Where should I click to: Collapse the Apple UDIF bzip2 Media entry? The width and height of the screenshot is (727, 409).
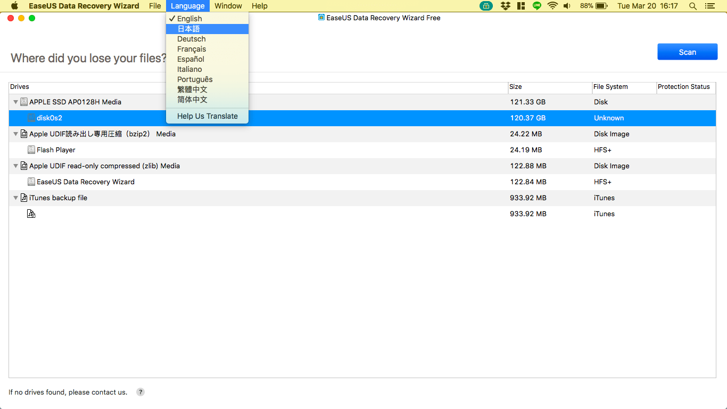(x=16, y=134)
